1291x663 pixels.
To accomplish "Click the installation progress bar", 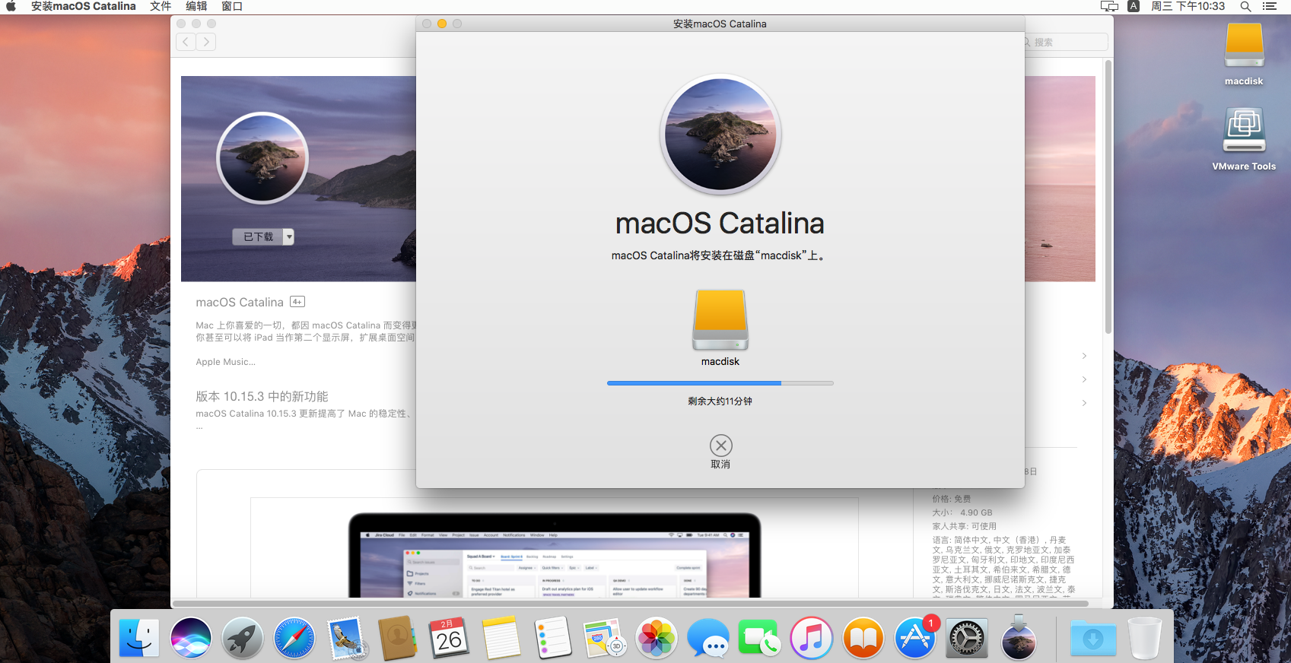I will click(x=720, y=383).
